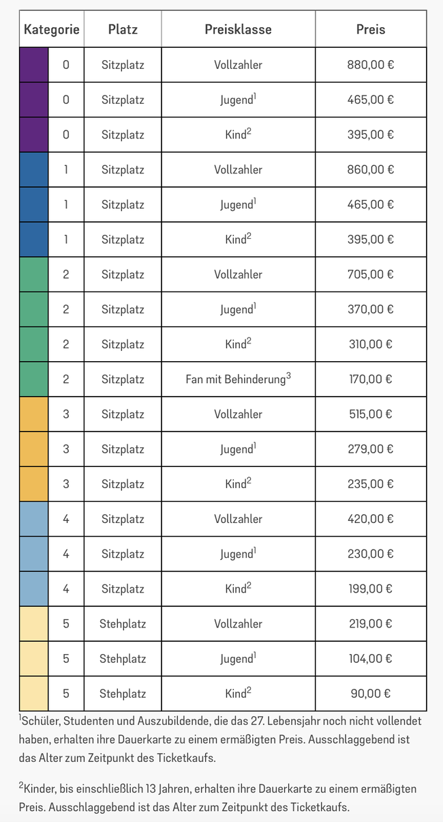Screen dimensions: 443x822
Task: Click pale yellow swatch in Stehplatz 219,00 € row
Action: pyautogui.click(x=34, y=623)
